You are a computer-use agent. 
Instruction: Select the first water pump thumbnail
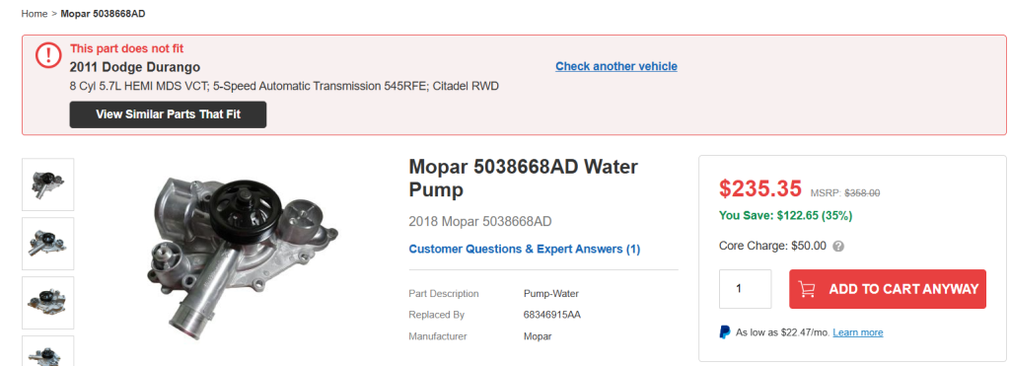(47, 184)
